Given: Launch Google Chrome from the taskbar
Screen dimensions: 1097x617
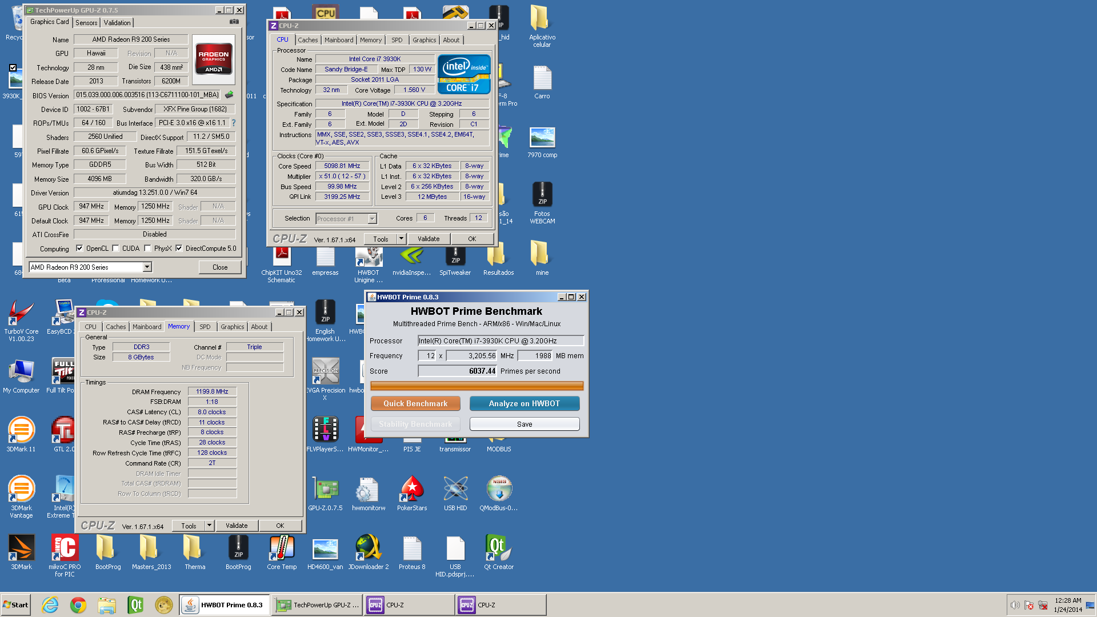Looking at the screenshot, I should 78,605.
